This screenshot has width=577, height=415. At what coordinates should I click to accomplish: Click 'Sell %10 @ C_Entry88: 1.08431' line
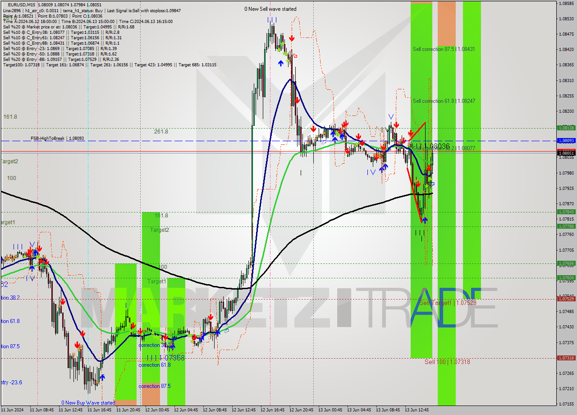click(x=61, y=43)
